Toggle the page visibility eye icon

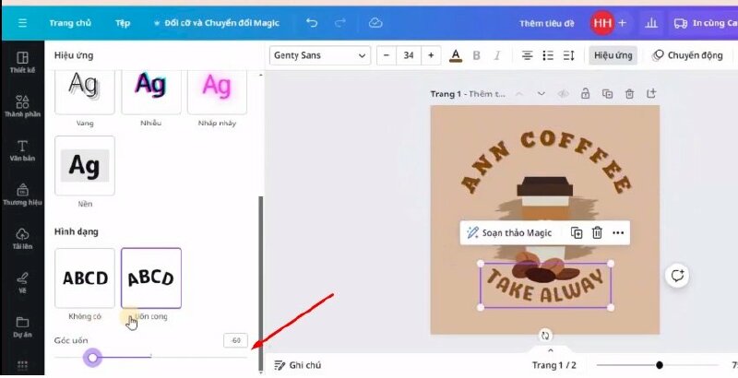point(562,94)
